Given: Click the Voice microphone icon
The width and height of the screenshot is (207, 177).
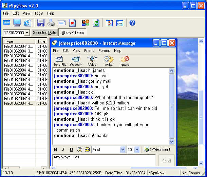Looking at the screenshot, I should (92, 61).
